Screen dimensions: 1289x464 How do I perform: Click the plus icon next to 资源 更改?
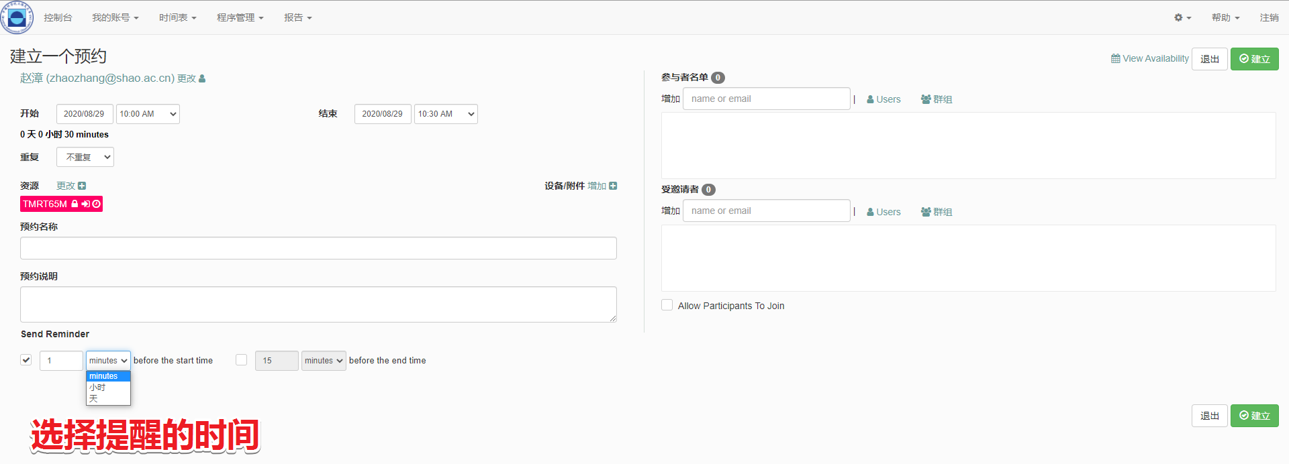(82, 186)
